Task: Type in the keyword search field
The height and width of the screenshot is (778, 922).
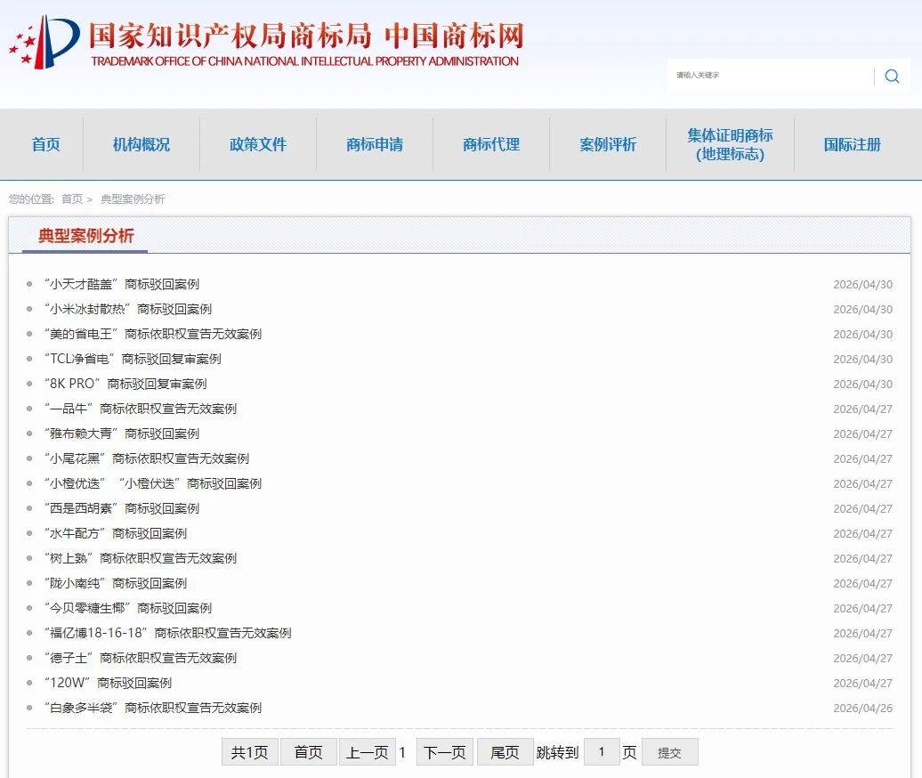Action: 770,76
